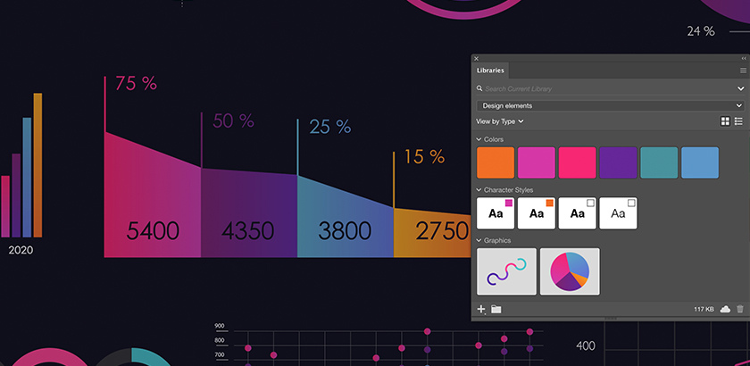Collapse the Libraries panel using double-arrow icon

(x=743, y=58)
